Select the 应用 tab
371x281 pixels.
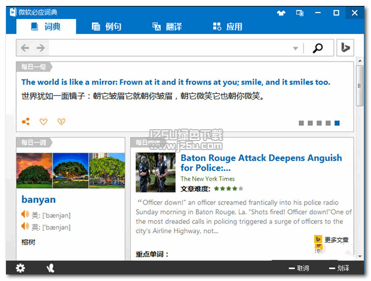click(x=228, y=26)
